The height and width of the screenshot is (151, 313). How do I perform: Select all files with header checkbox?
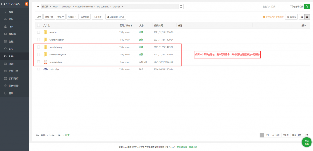tap(39, 26)
